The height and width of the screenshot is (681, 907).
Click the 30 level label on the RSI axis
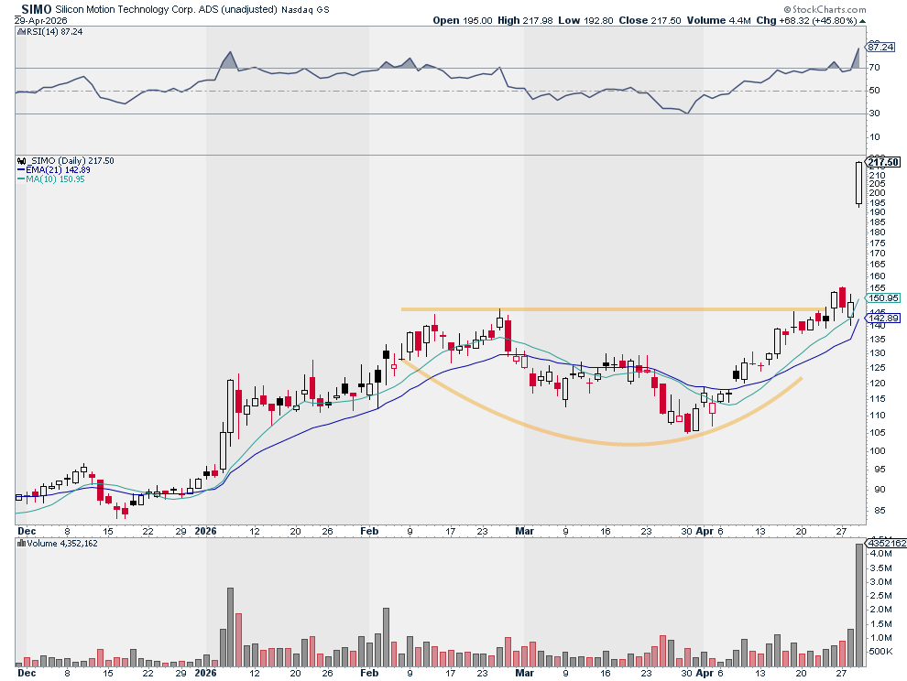(874, 113)
